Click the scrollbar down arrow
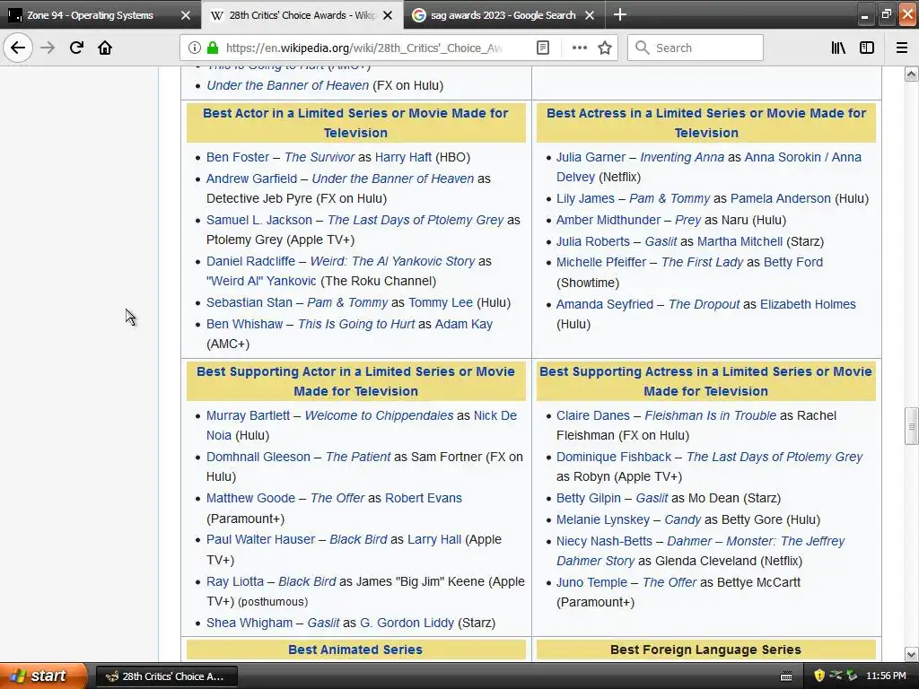 click(911, 654)
